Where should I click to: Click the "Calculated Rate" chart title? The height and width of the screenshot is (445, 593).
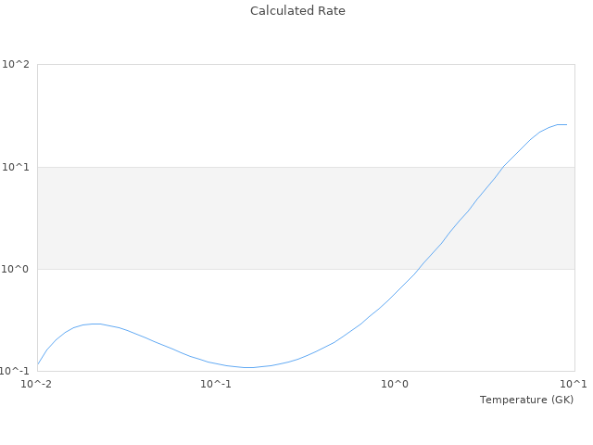click(x=296, y=11)
